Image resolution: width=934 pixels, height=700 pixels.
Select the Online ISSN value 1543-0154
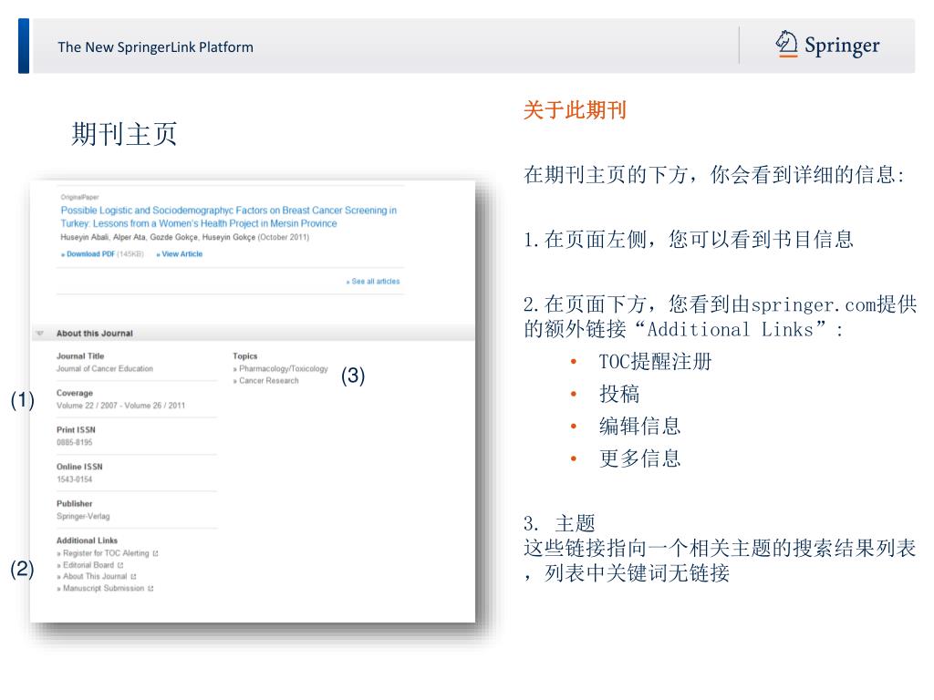click(75, 479)
